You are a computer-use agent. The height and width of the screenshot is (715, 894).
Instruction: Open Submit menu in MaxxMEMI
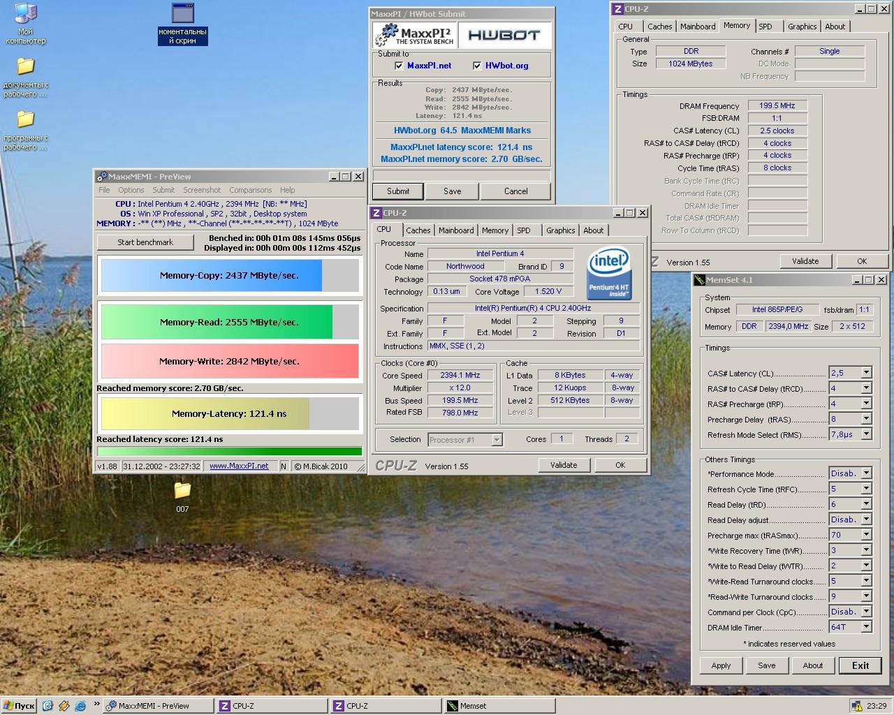point(163,190)
